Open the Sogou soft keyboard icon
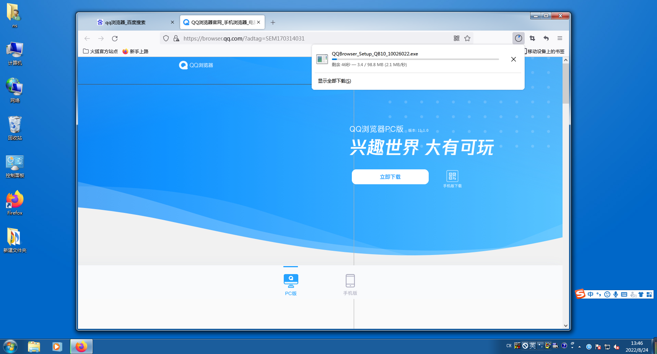Screen dimensions: 657x354 [x=624, y=294]
